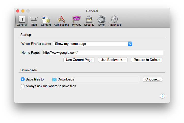Viewport: 184px width, 123px height.
Task: Open the General preferences pane
Action: pos(22,21)
